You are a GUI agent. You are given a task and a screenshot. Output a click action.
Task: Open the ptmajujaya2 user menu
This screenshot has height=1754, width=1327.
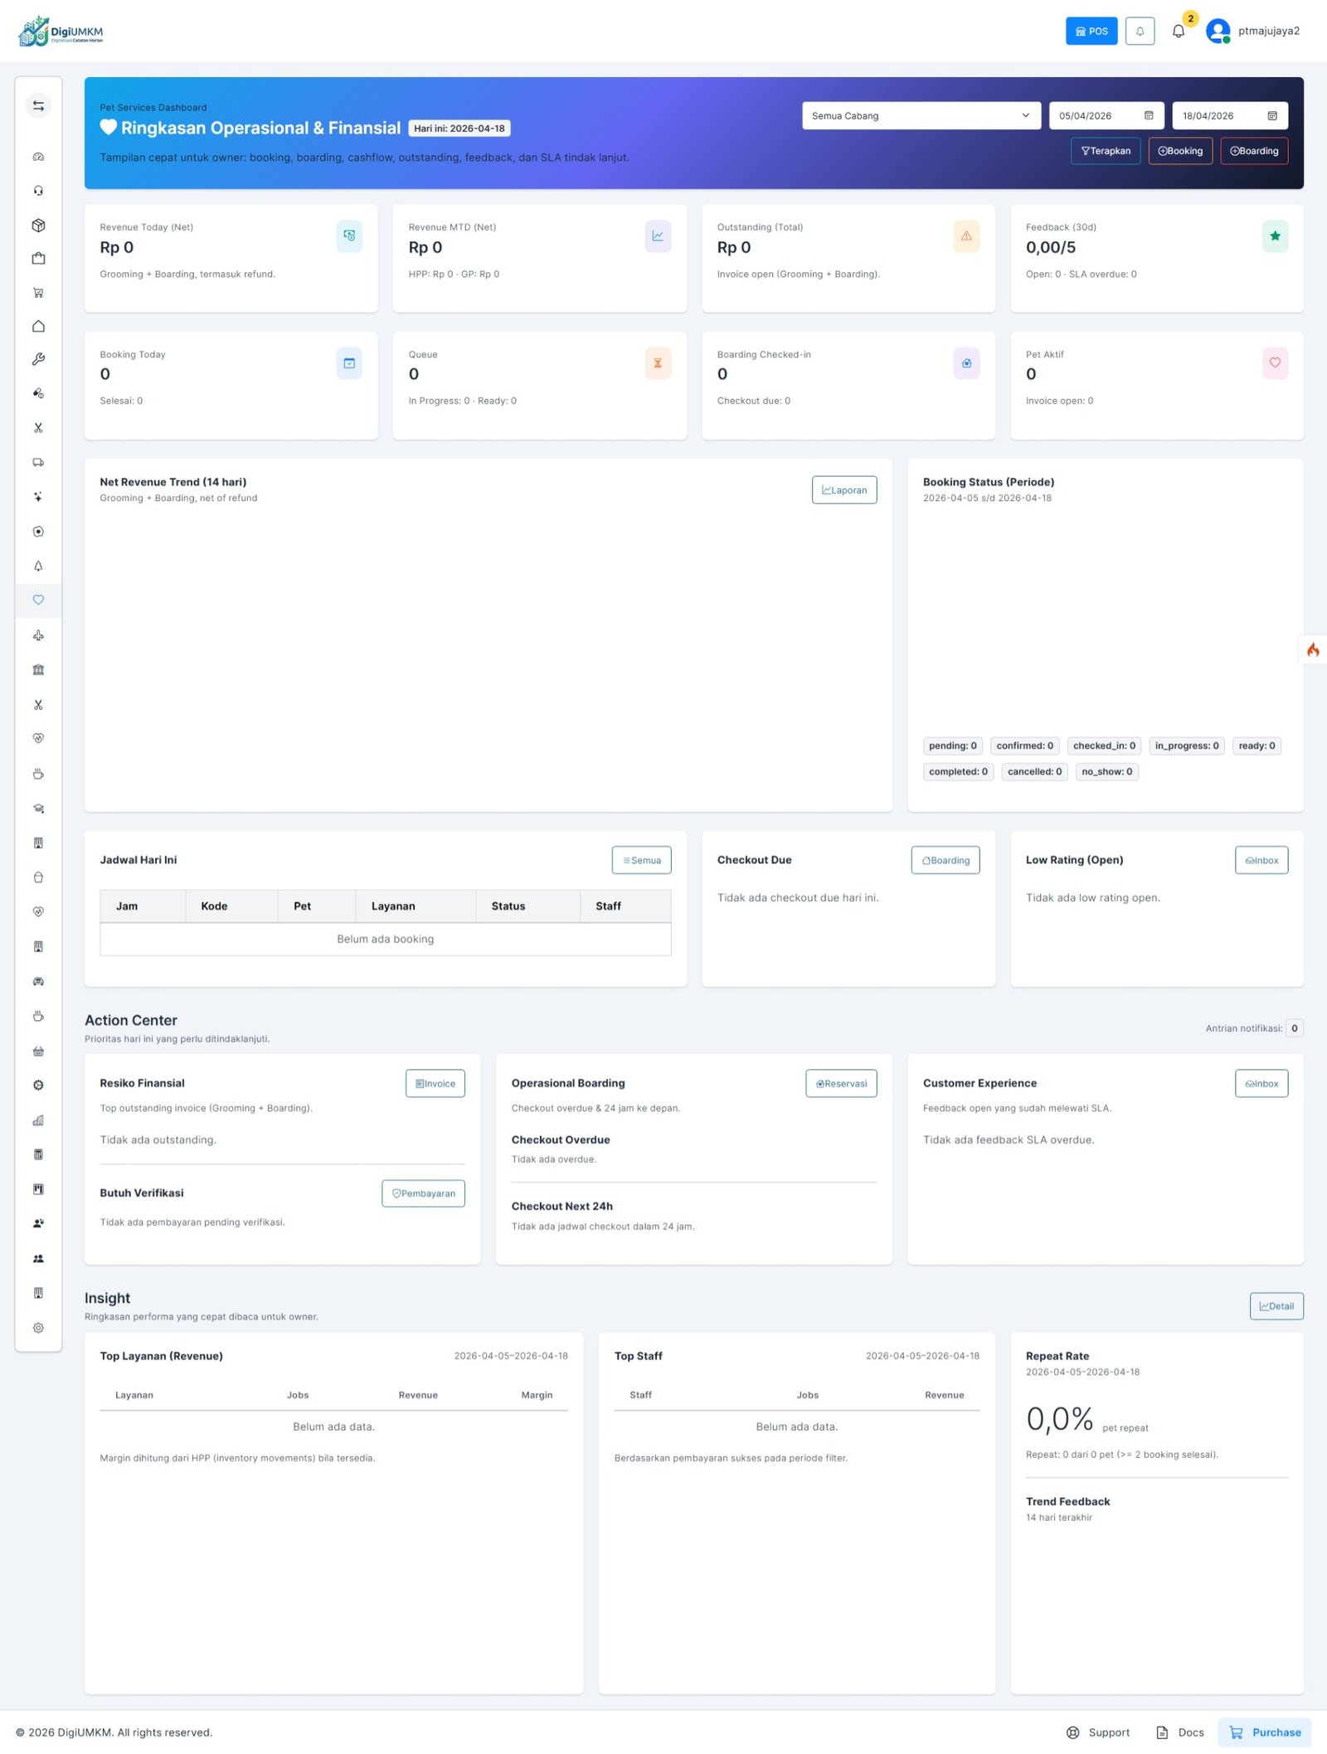coord(1252,32)
